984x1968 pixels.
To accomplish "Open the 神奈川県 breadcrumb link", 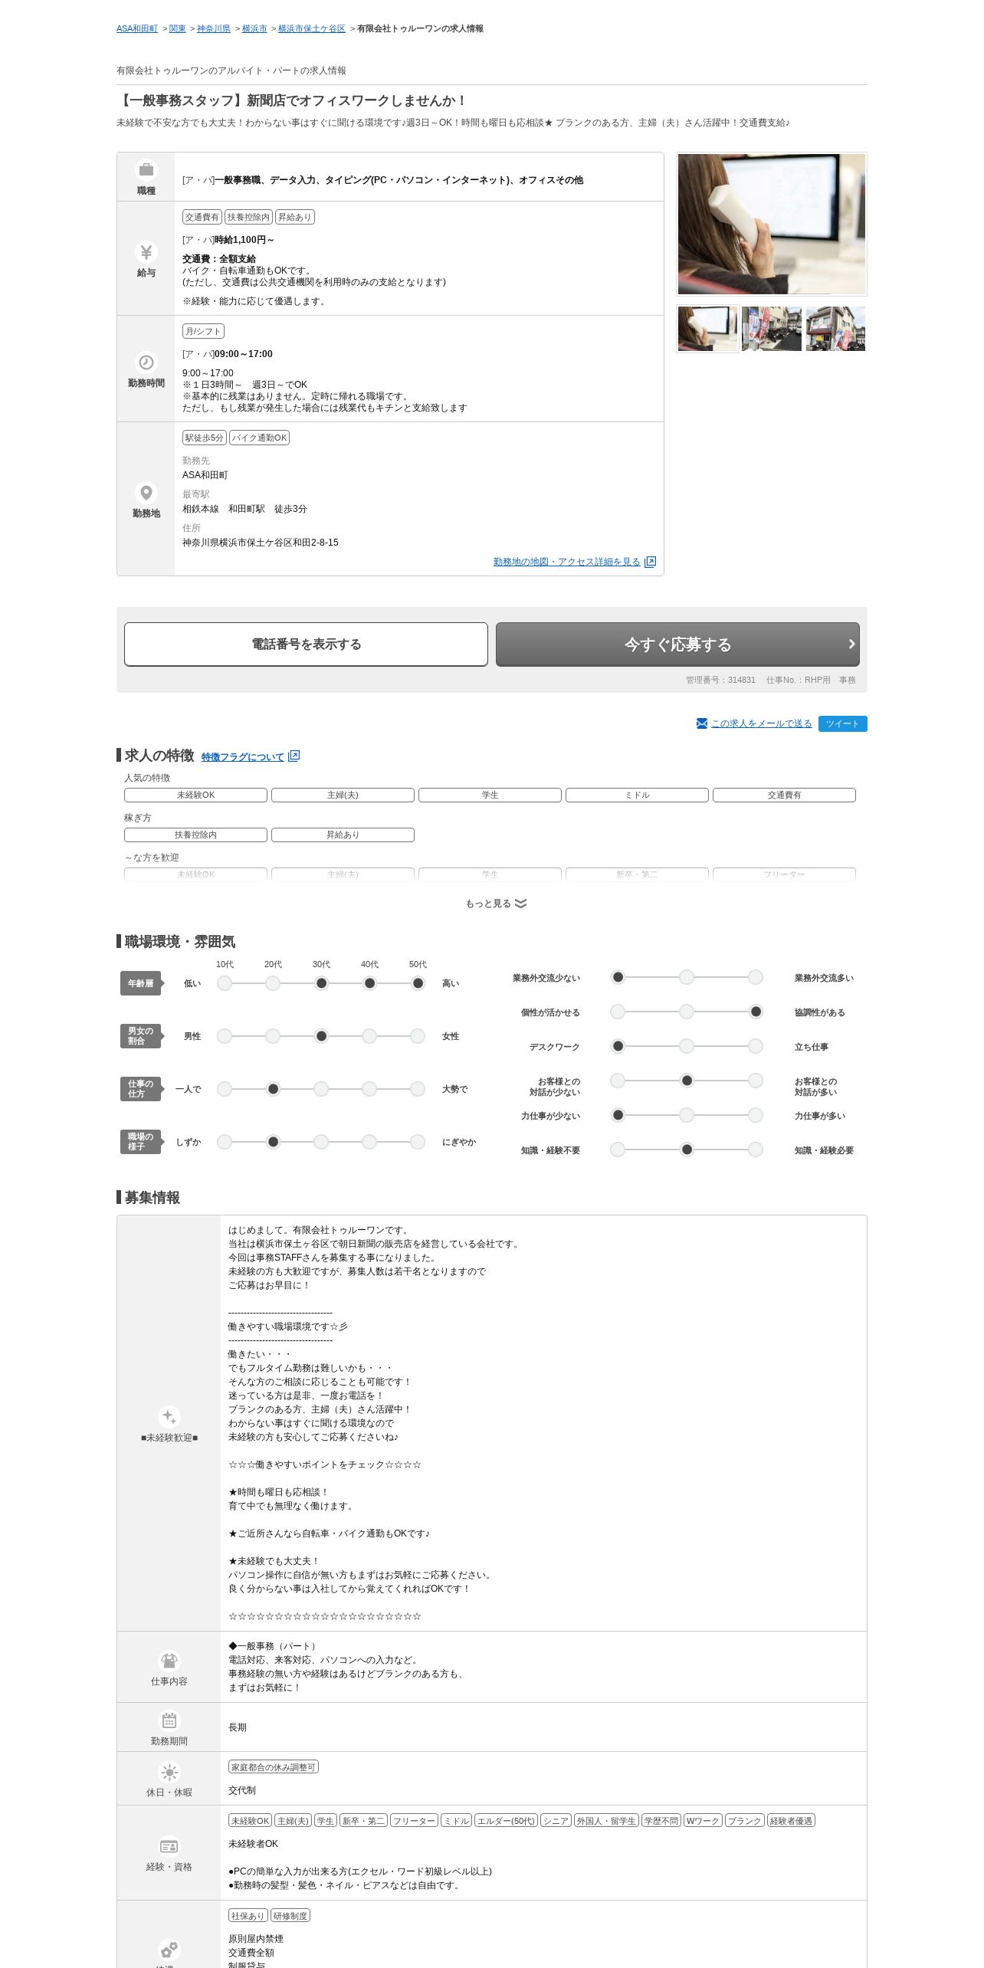I will [214, 28].
